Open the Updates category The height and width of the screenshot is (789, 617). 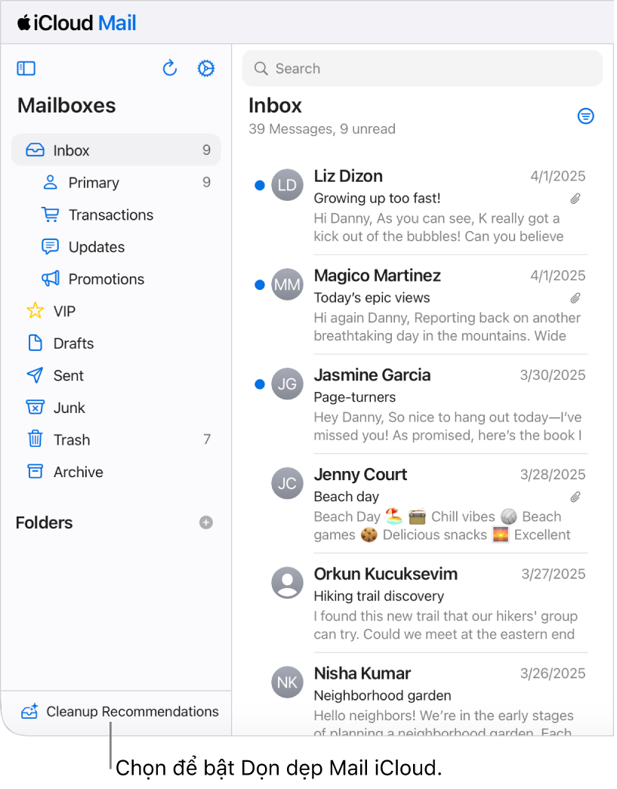click(x=116, y=247)
